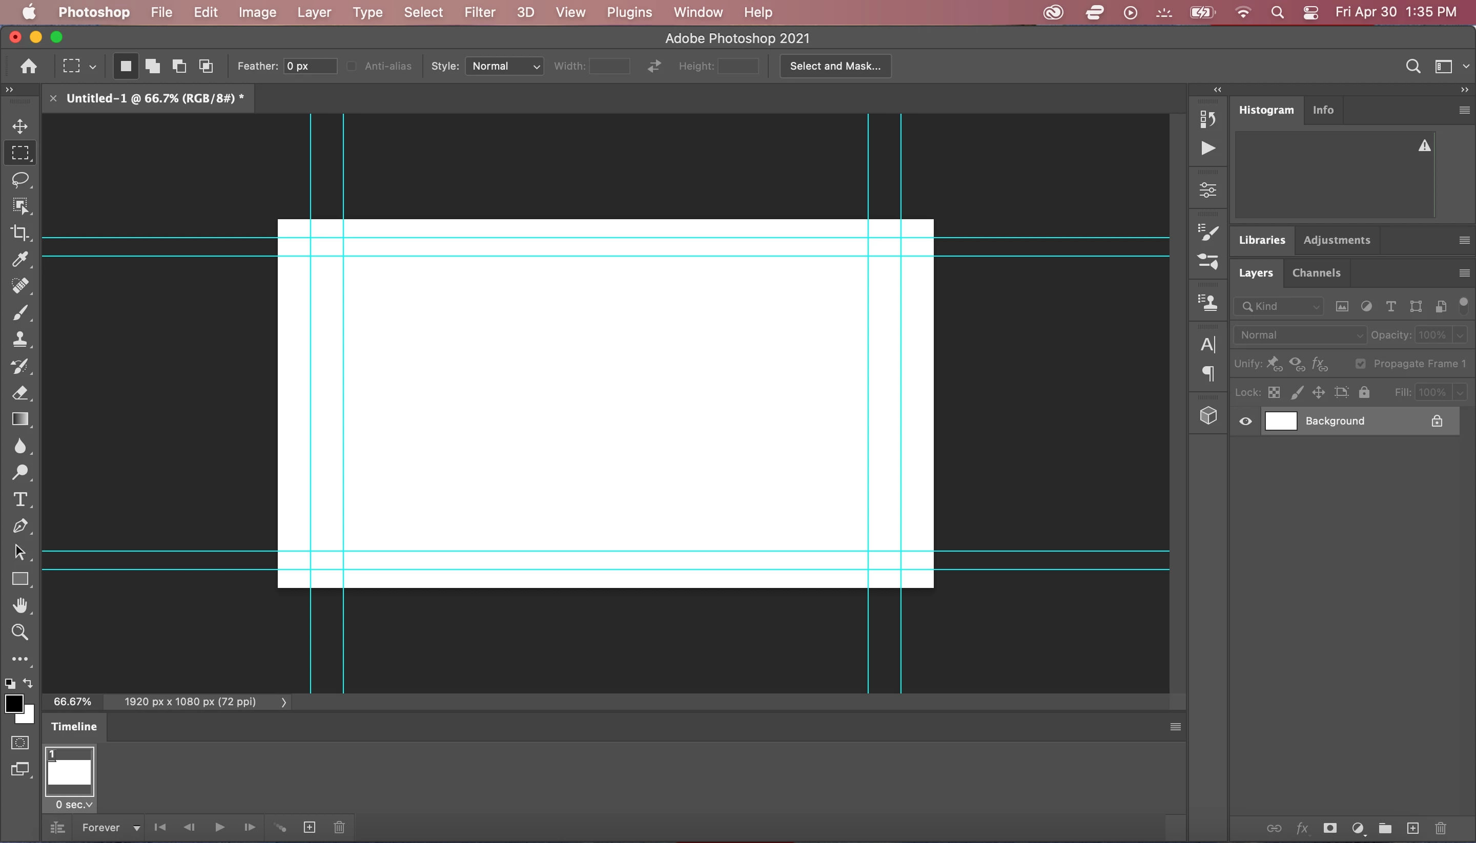The image size is (1476, 843).
Task: Select the Lasso tool
Action: (x=19, y=179)
